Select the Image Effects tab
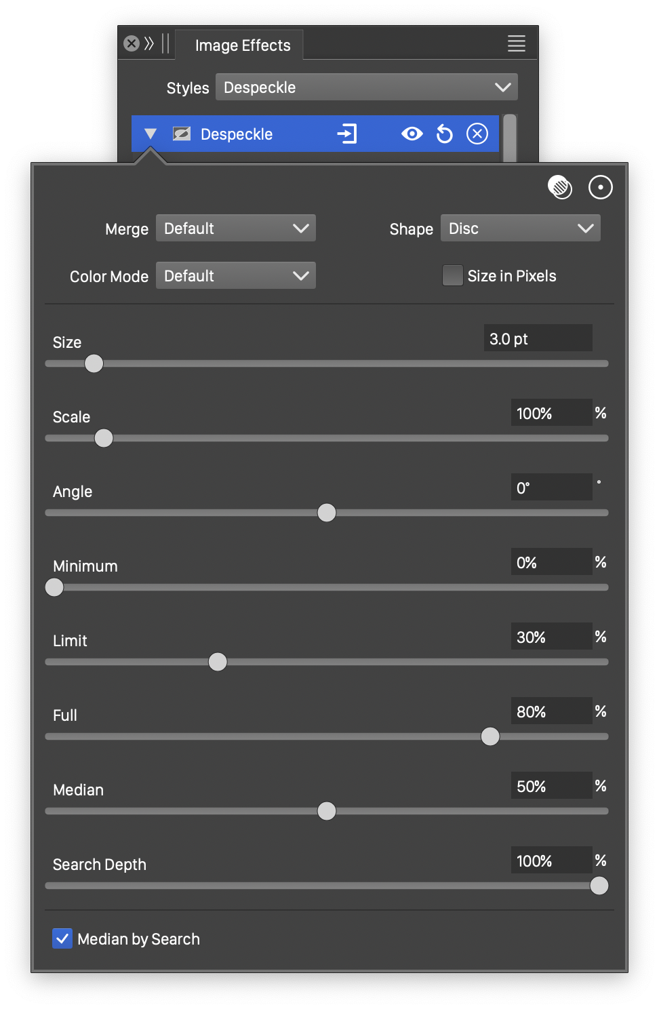 point(242,45)
